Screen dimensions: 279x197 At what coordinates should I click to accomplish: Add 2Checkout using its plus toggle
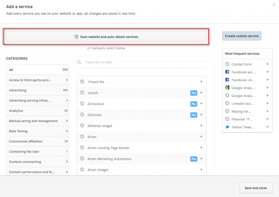pyautogui.click(x=201, y=104)
